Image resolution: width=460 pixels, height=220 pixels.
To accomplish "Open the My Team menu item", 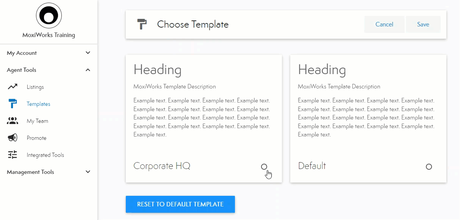I will (37, 121).
